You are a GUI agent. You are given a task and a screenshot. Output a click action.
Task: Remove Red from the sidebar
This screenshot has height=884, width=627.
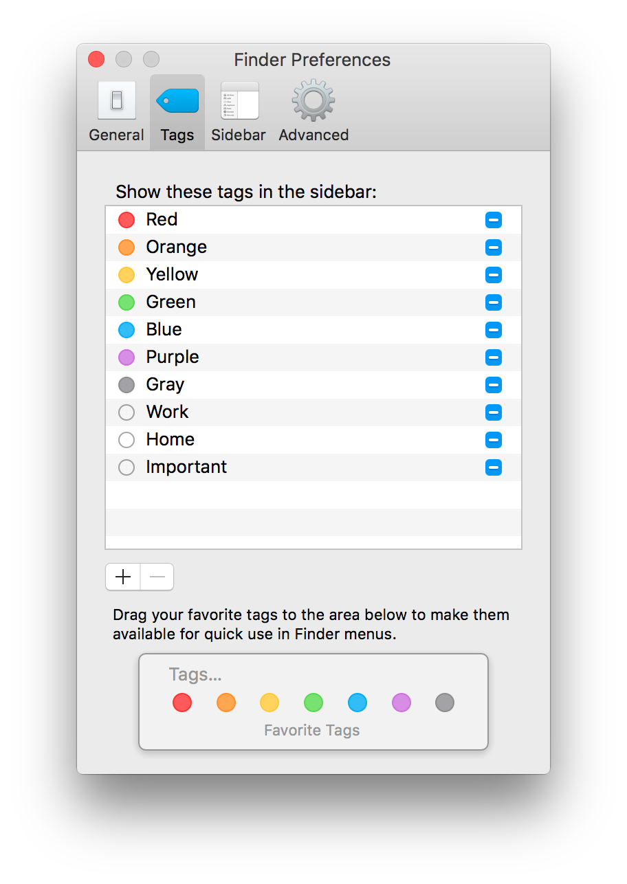point(494,219)
